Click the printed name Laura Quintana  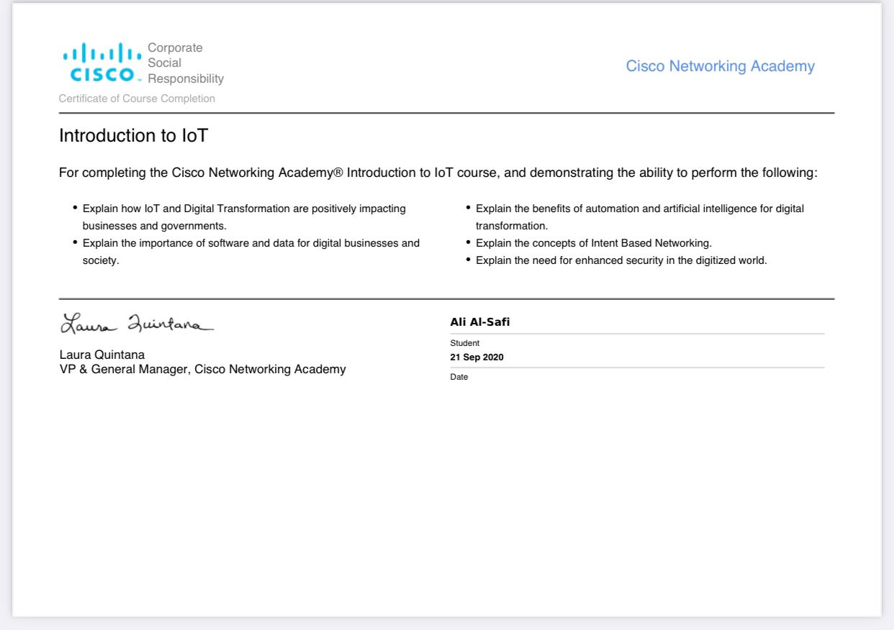point(101,355)
